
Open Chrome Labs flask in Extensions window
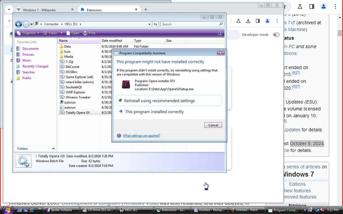point(238,21)
